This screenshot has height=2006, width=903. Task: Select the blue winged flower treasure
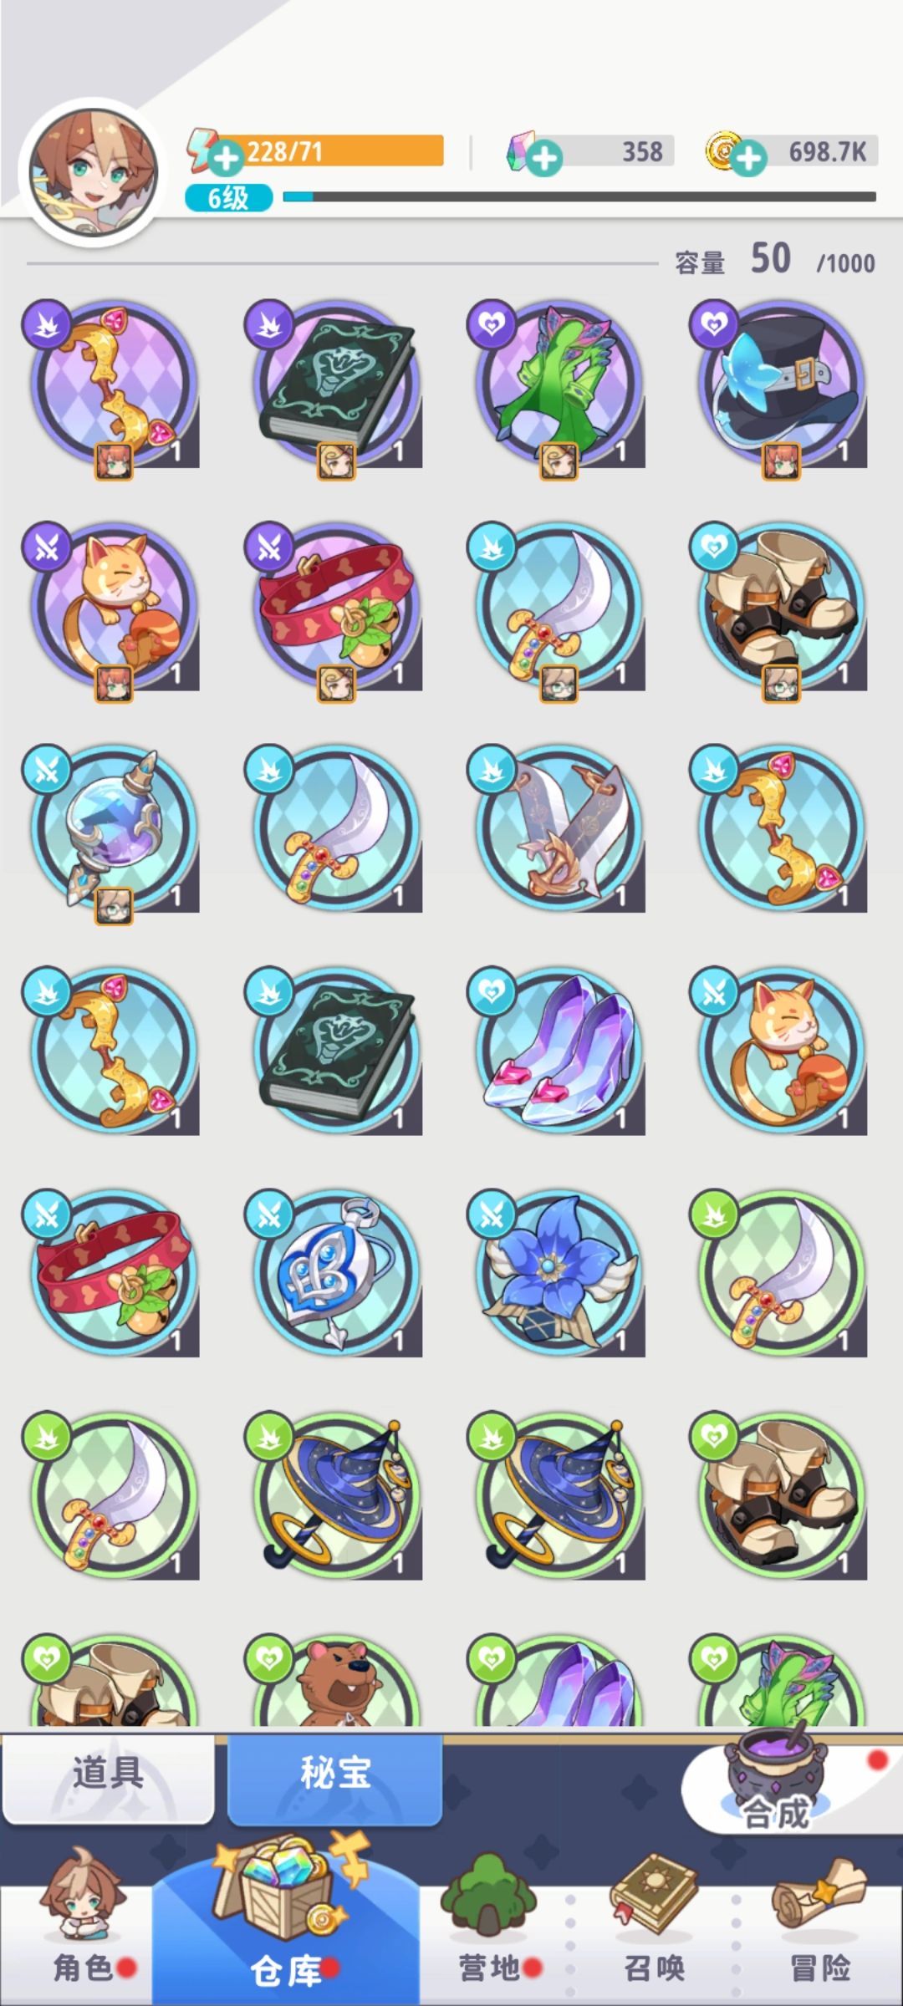(x=558, y=1274)
